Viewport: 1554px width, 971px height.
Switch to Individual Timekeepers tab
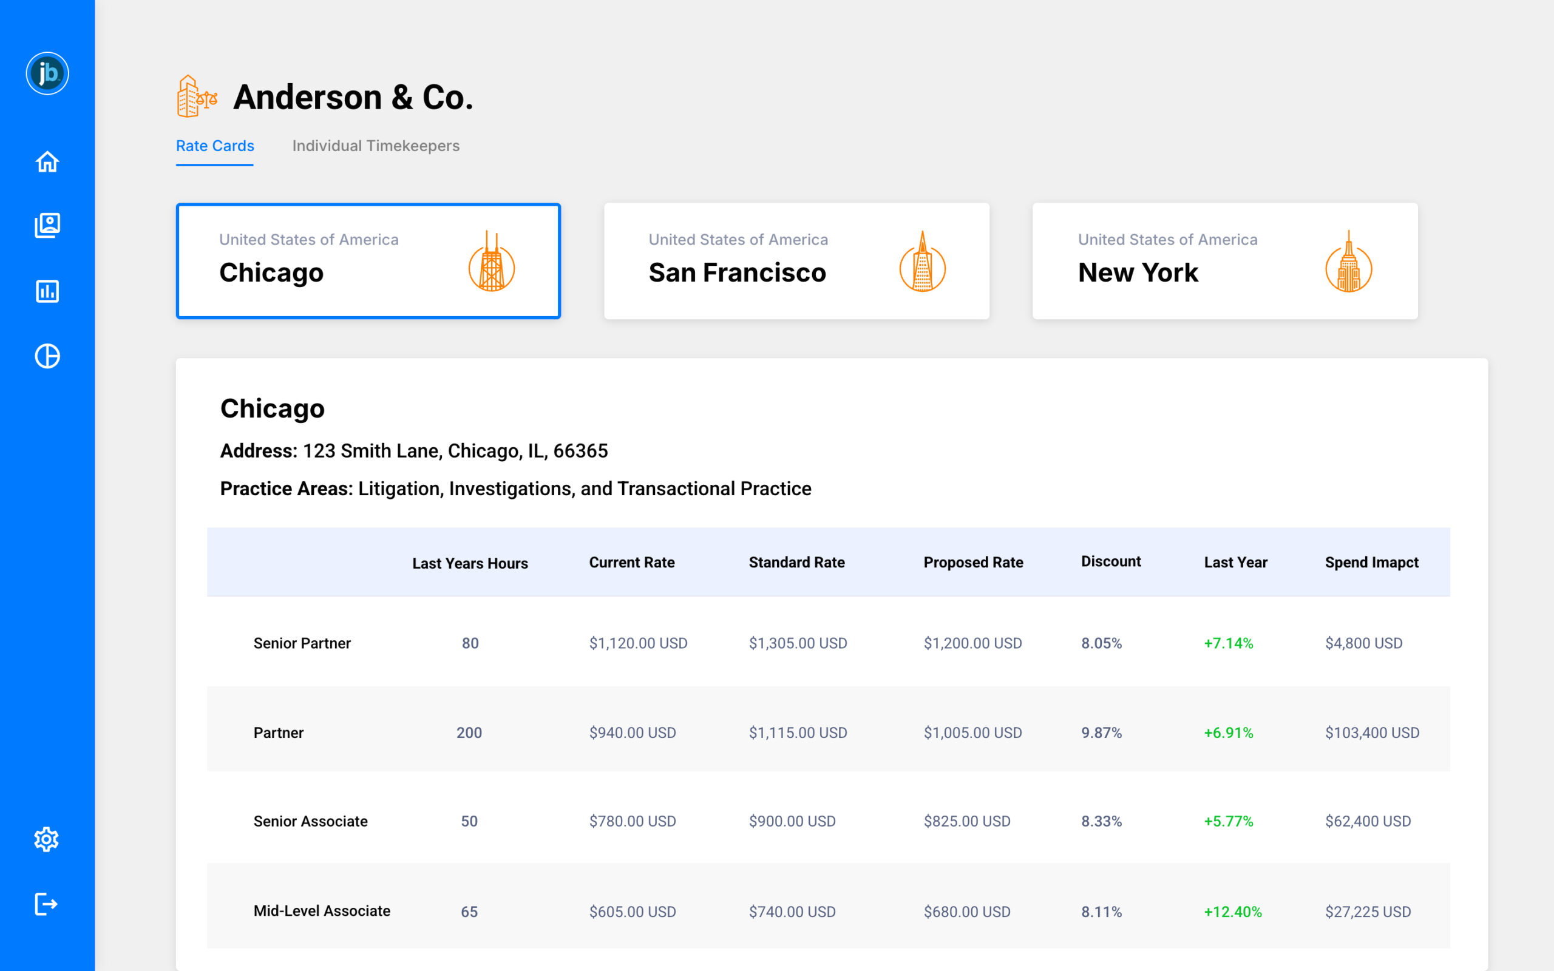pyautogui.click(x=376, y=146)
